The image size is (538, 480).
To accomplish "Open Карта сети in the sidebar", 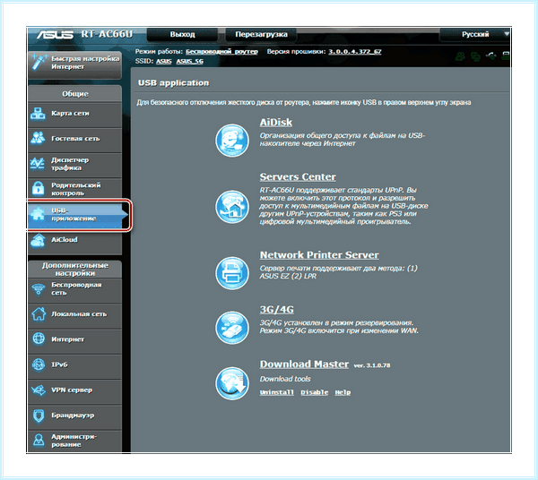I will (74, 115).
